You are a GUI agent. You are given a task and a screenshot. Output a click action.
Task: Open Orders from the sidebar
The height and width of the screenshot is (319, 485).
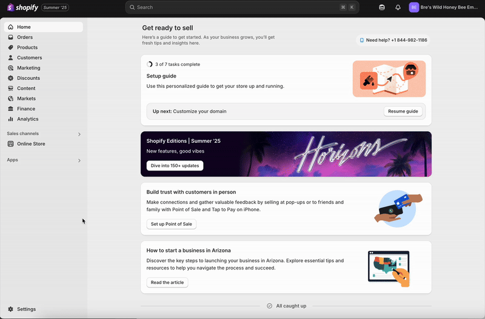click(x=25, y=38)
